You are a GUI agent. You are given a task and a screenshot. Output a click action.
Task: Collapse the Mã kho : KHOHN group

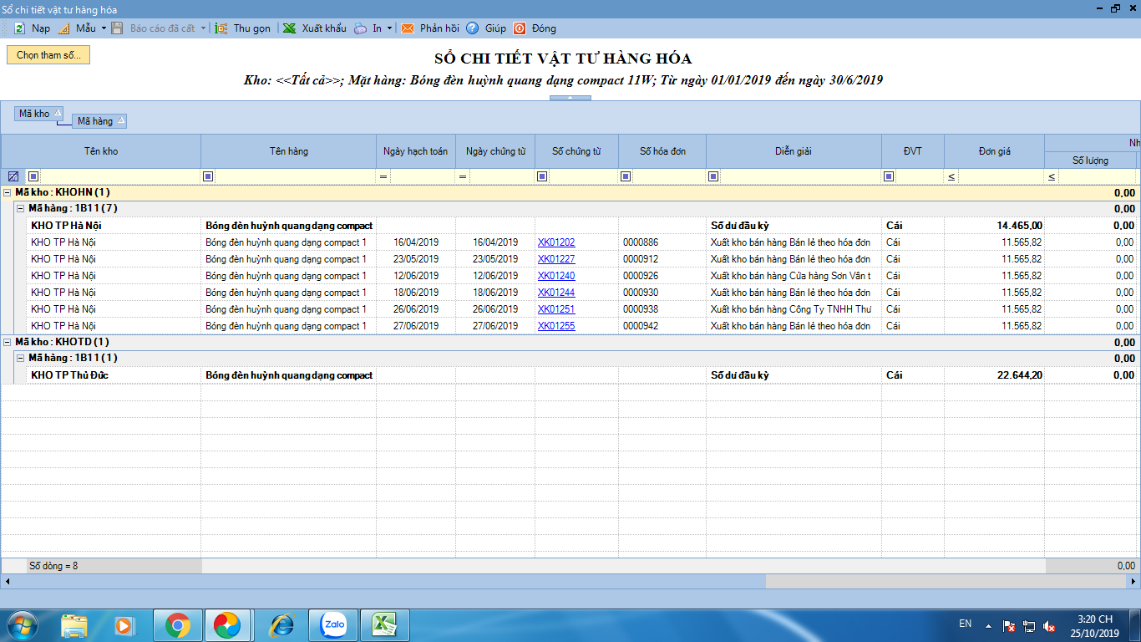8,192
